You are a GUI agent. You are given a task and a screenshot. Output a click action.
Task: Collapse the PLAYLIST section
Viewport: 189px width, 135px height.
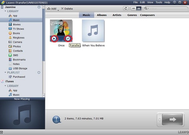[5, 73]
